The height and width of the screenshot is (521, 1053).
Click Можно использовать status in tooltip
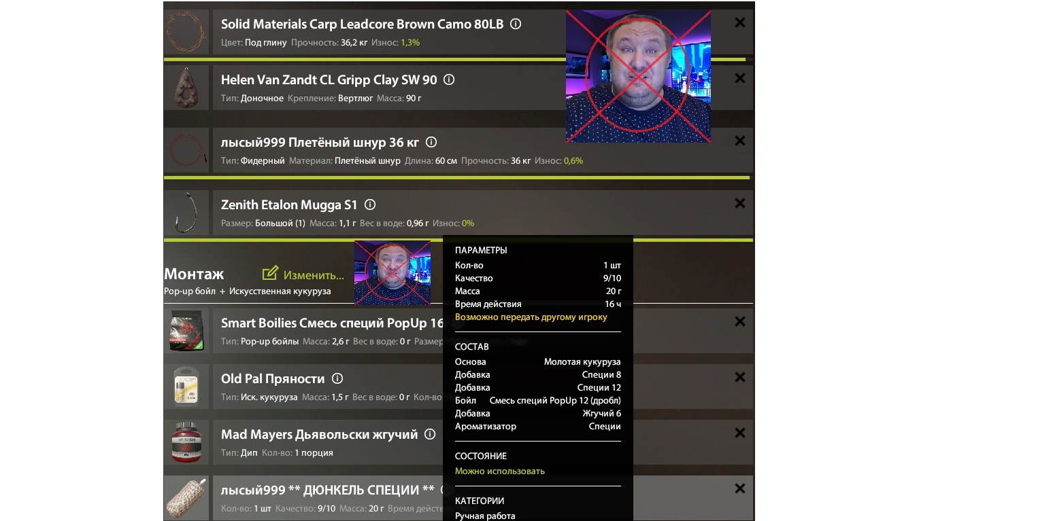click(x=500, y=471)
